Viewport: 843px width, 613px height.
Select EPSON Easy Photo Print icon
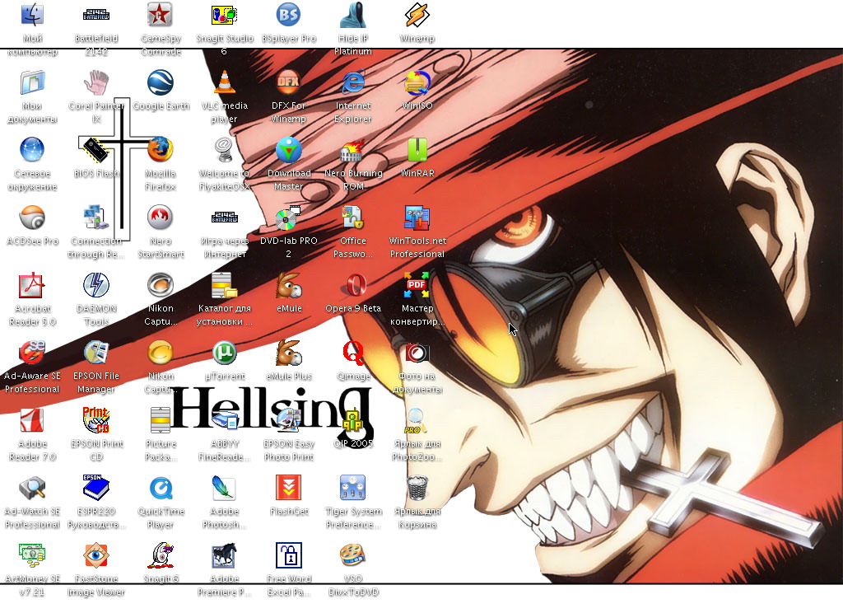pyautogui.click(x=289, y=420)
